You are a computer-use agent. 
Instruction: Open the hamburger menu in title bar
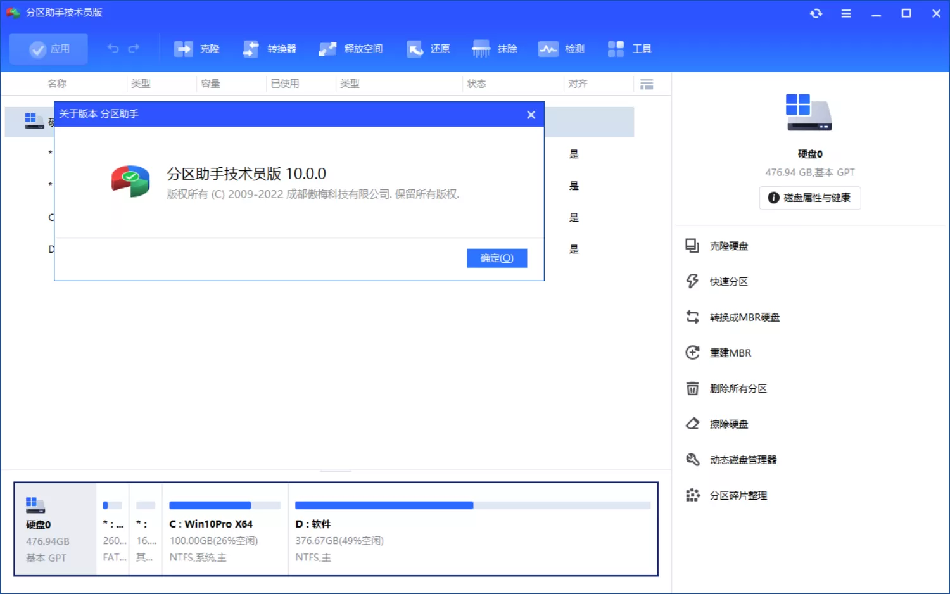pyautogui.click(x=846, y=13)
